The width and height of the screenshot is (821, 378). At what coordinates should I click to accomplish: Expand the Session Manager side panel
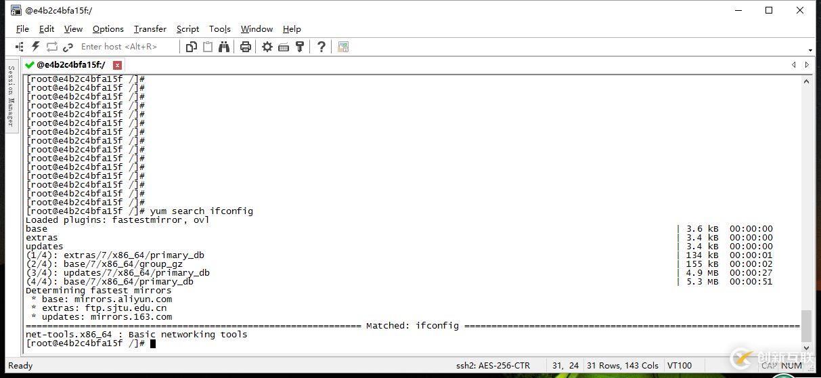click(11, 95)
